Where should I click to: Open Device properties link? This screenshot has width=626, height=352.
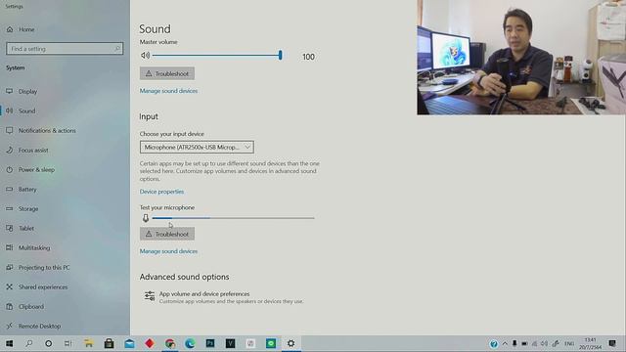point(161,192)
